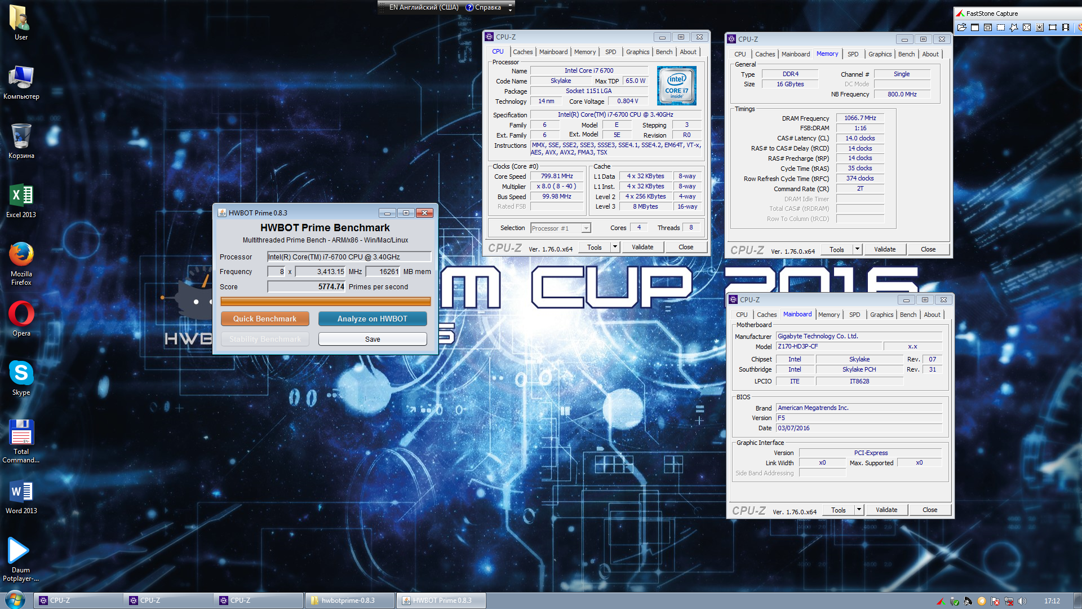Screen dimensions: 1082x609
Task: Expand Tools arrow in Mainboard CPU-Z window
Action: coord(859,510)
